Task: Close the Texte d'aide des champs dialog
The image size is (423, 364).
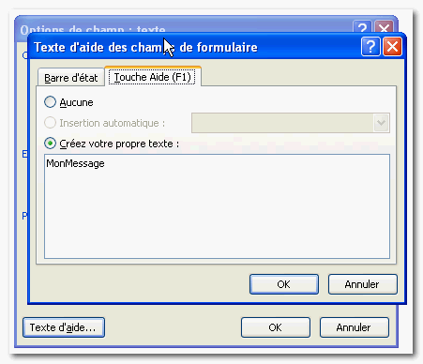Action: [392, 47]
